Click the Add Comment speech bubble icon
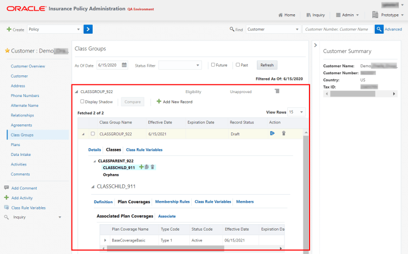The width and height of the screenshot is (408, 254). point(6,188)
